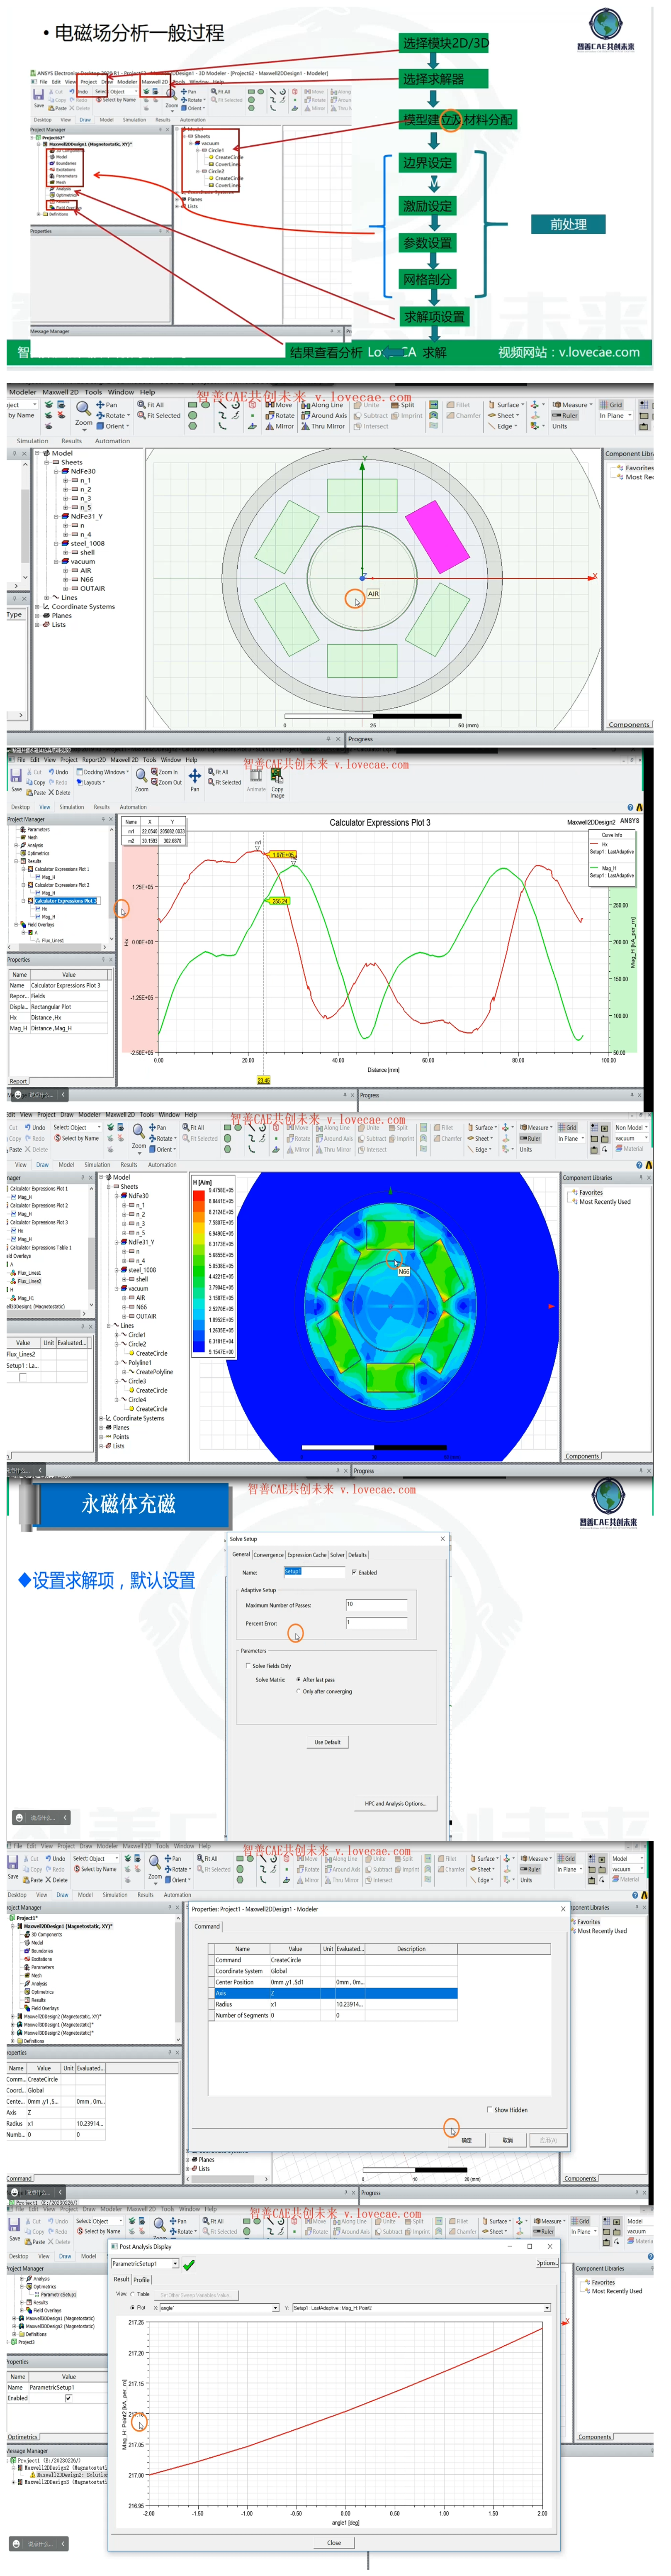671x2576 pixels.
Task: Click Zoom In in the Calculator Expressions Plot window
Action: pos(164,772)
